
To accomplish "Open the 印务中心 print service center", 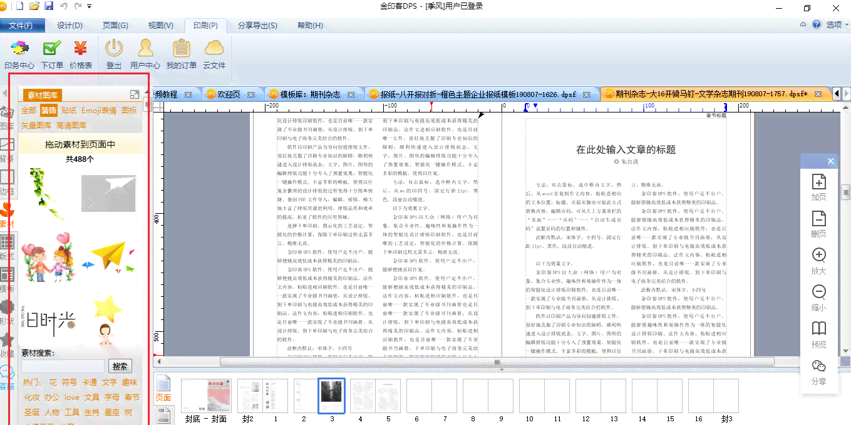I will (x=19, y=54).
